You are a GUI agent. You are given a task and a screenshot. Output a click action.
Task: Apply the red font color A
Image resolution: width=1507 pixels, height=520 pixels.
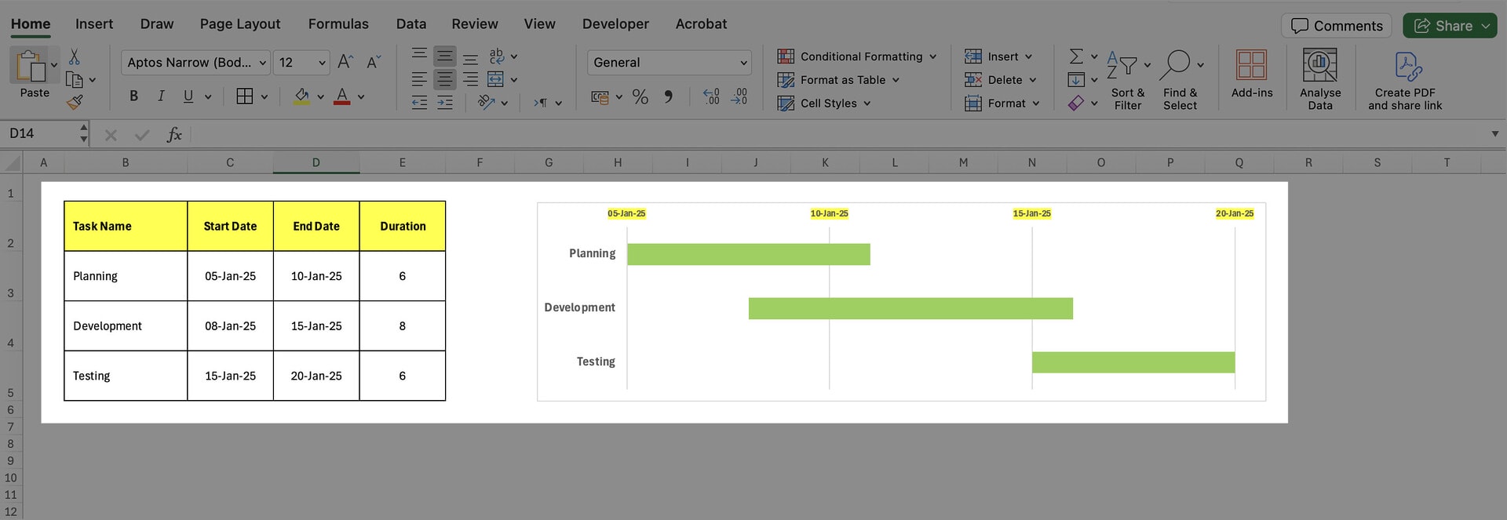[342, 96]
